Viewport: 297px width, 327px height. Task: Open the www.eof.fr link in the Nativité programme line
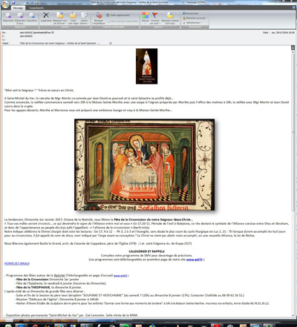[x=120, y=275]
